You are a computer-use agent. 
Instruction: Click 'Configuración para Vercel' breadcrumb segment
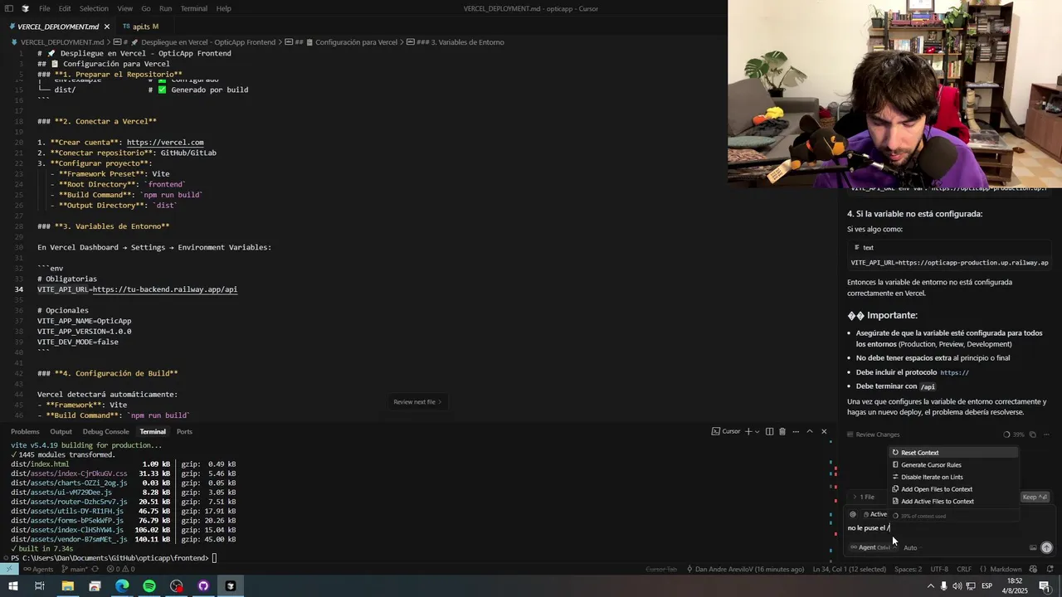click(x=356, y=42)
